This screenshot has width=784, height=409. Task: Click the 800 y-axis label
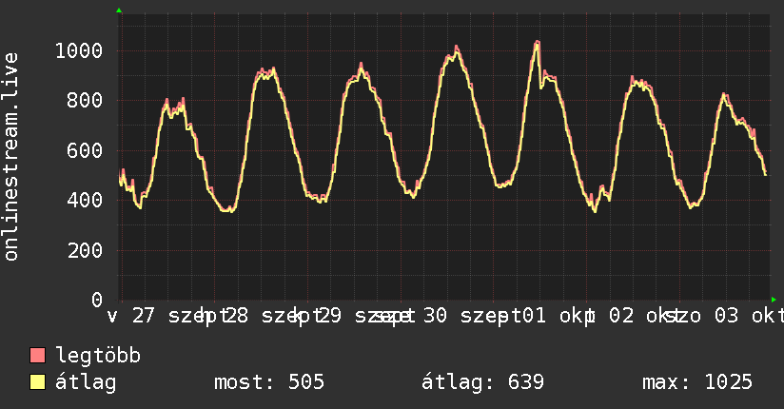(85, 101)
